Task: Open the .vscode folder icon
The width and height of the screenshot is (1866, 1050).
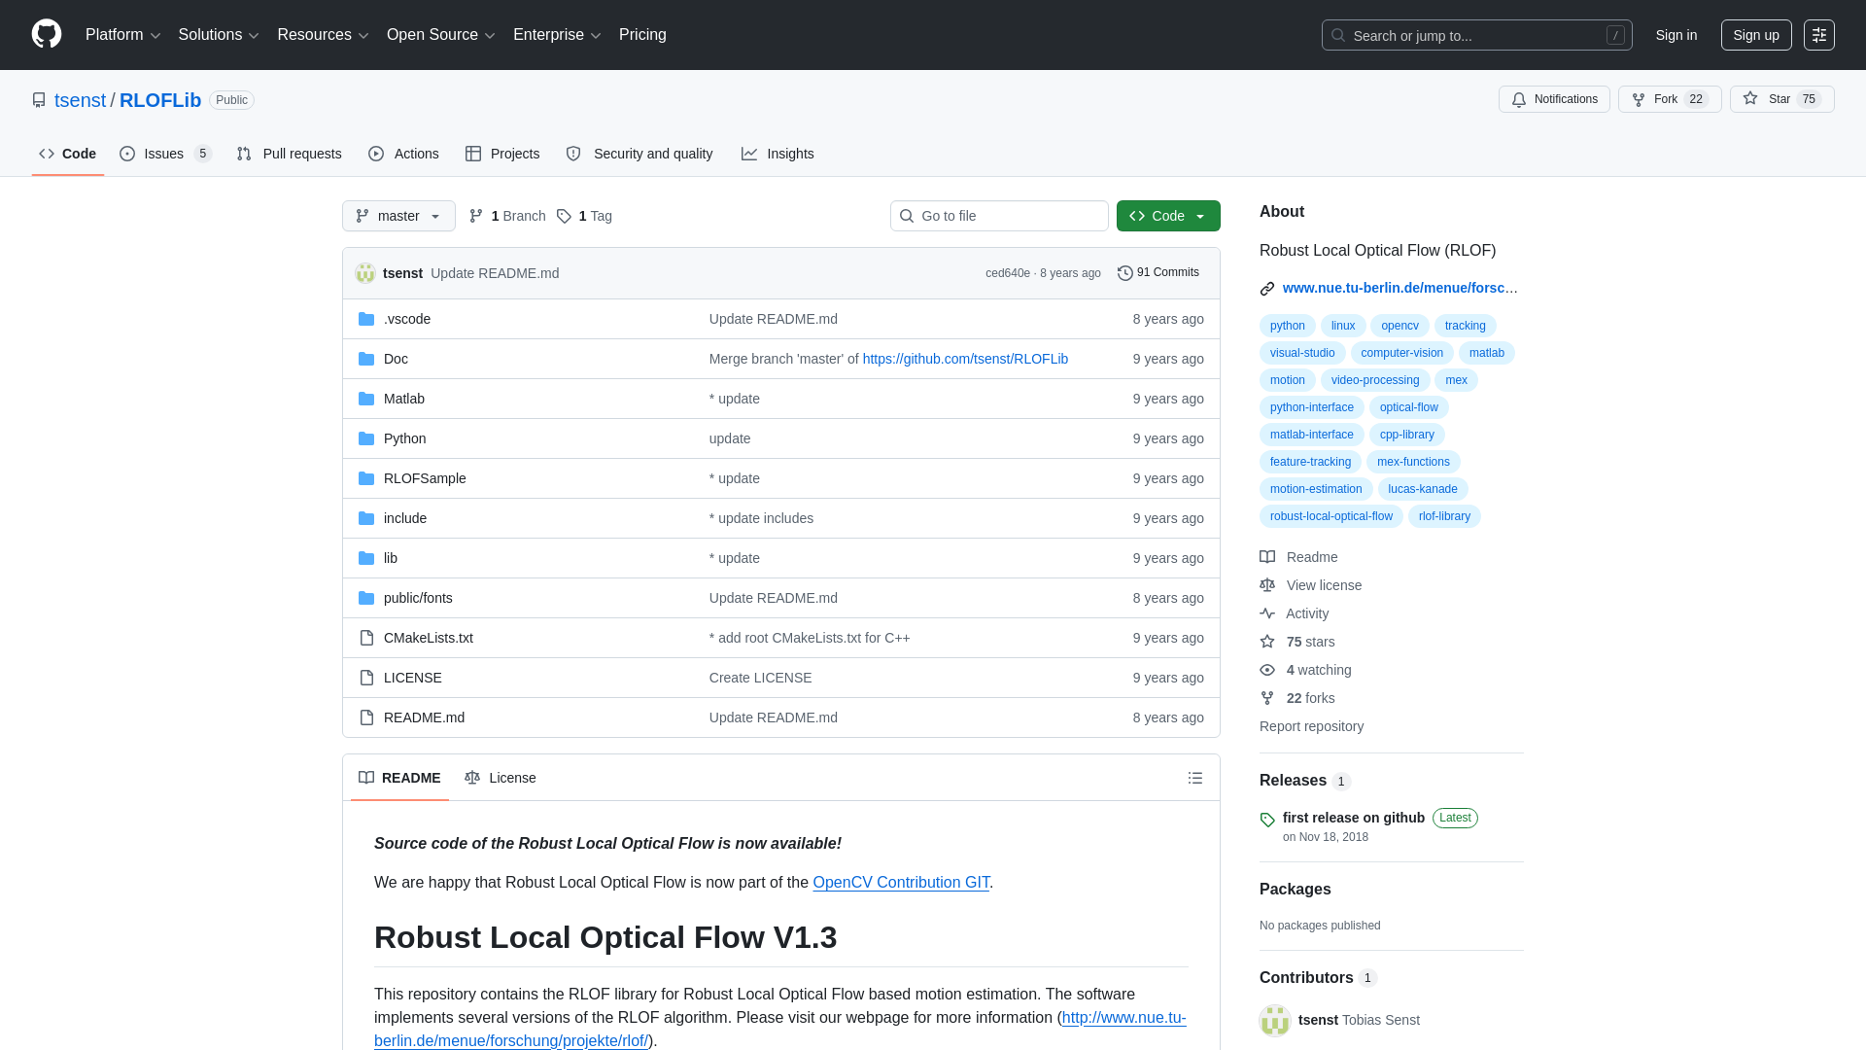Action: (366, 319)
